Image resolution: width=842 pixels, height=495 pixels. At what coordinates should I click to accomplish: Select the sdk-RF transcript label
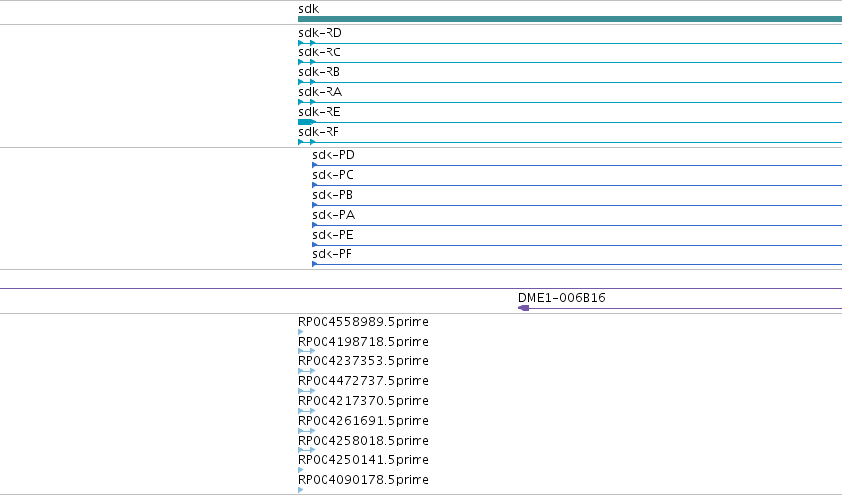pos(319,132)
